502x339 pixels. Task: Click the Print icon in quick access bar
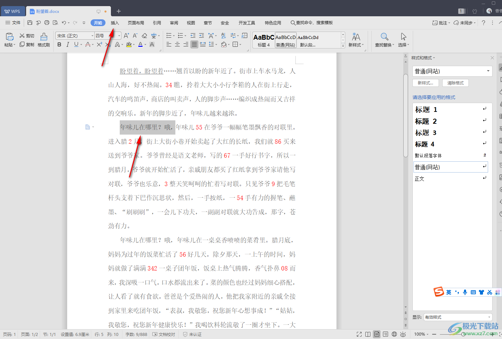[47, 23]
